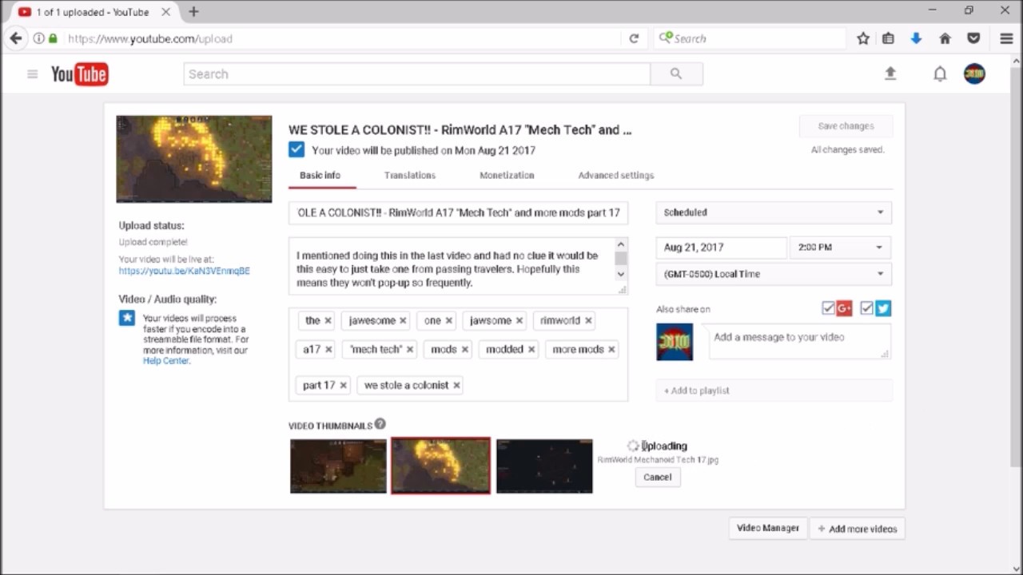
Task: Open the bookmarks list icon in toolbar
Action: [x=888, y=38]
